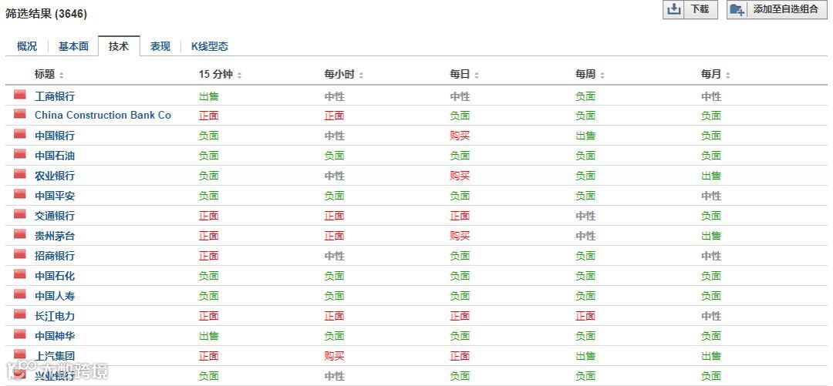Click China flag icon beside 中国石油
This screenshot has width=833, height=386.
pyautogui.click(x=19, y=154)
